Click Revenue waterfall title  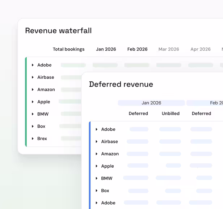point(58,30)
